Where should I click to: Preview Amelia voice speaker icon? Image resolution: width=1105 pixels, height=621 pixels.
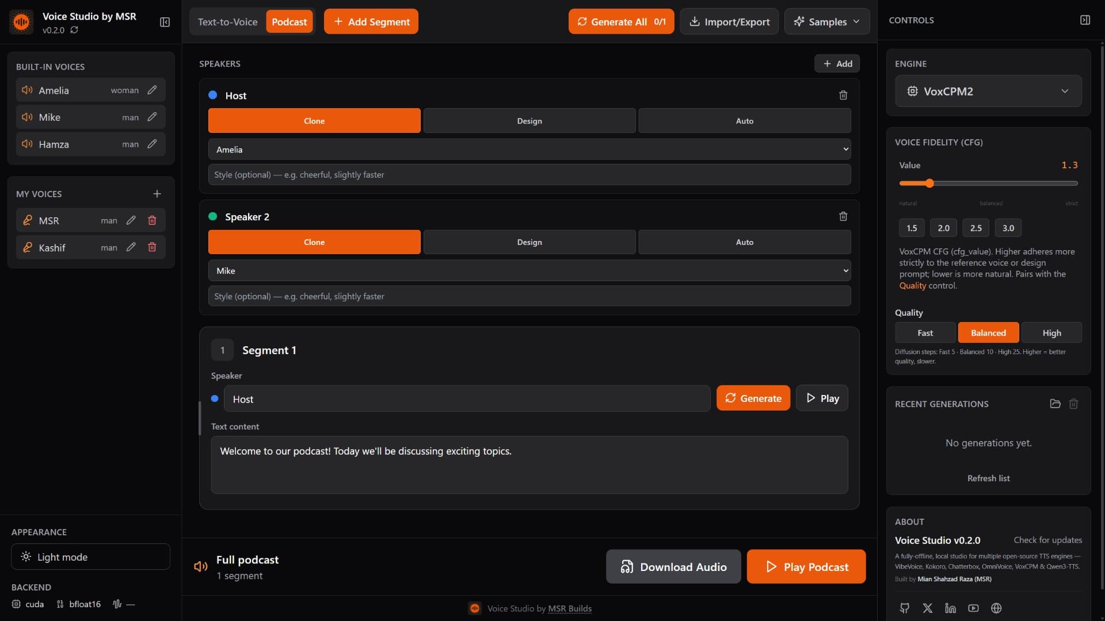(27, 90)
